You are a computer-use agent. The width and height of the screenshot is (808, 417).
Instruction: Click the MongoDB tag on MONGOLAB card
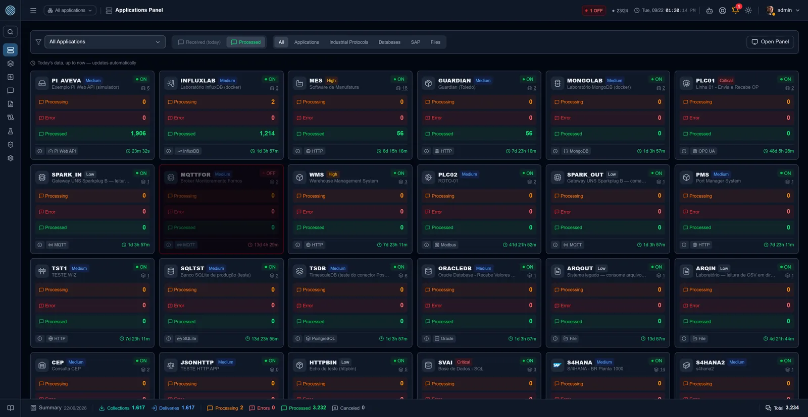(576, 151)
